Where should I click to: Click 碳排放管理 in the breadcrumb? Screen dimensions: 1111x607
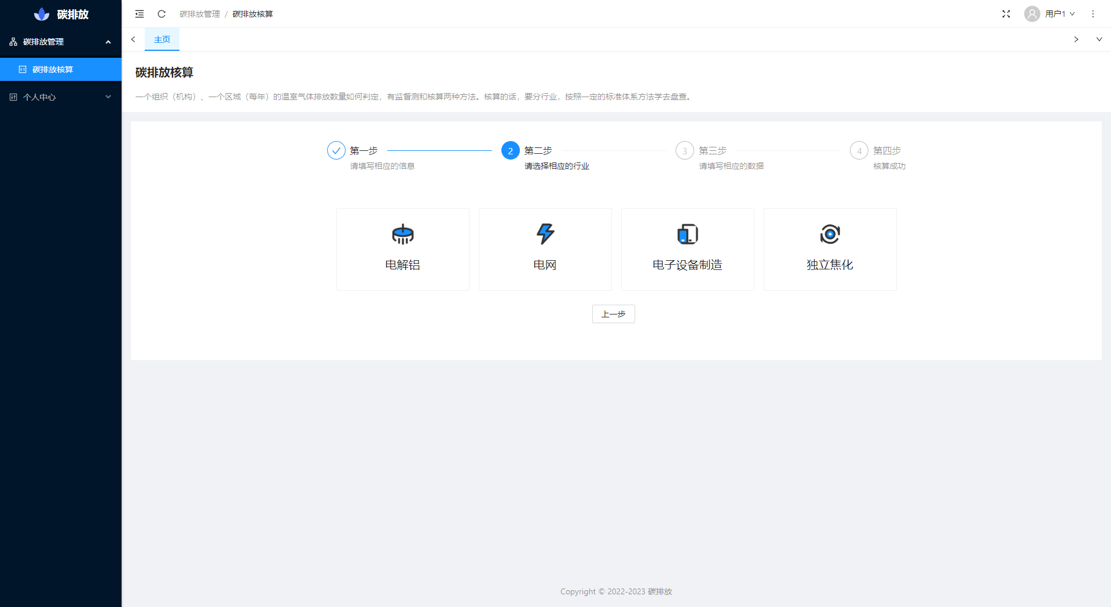click(200, 14)
